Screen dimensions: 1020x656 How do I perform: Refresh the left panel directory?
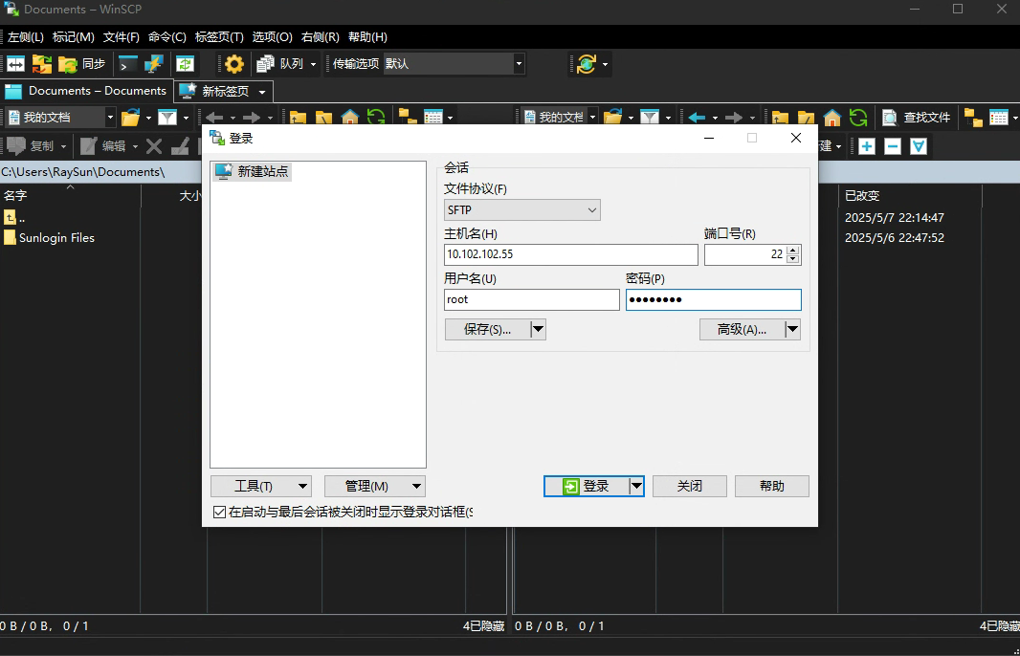pyautogui.click(x=376, y=118)
